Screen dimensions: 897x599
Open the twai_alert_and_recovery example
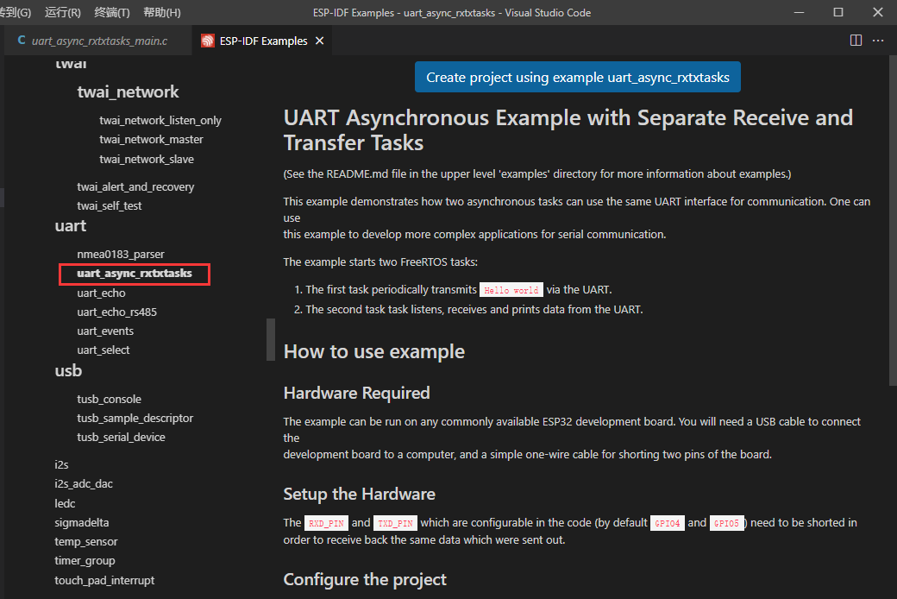coord(135,186)
